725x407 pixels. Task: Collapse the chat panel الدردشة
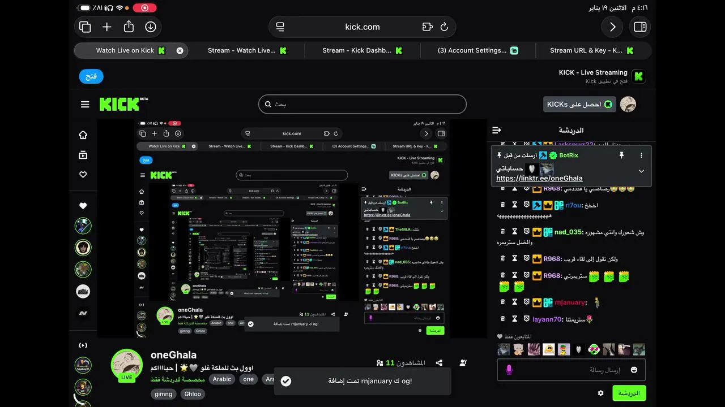click(497, 130)
